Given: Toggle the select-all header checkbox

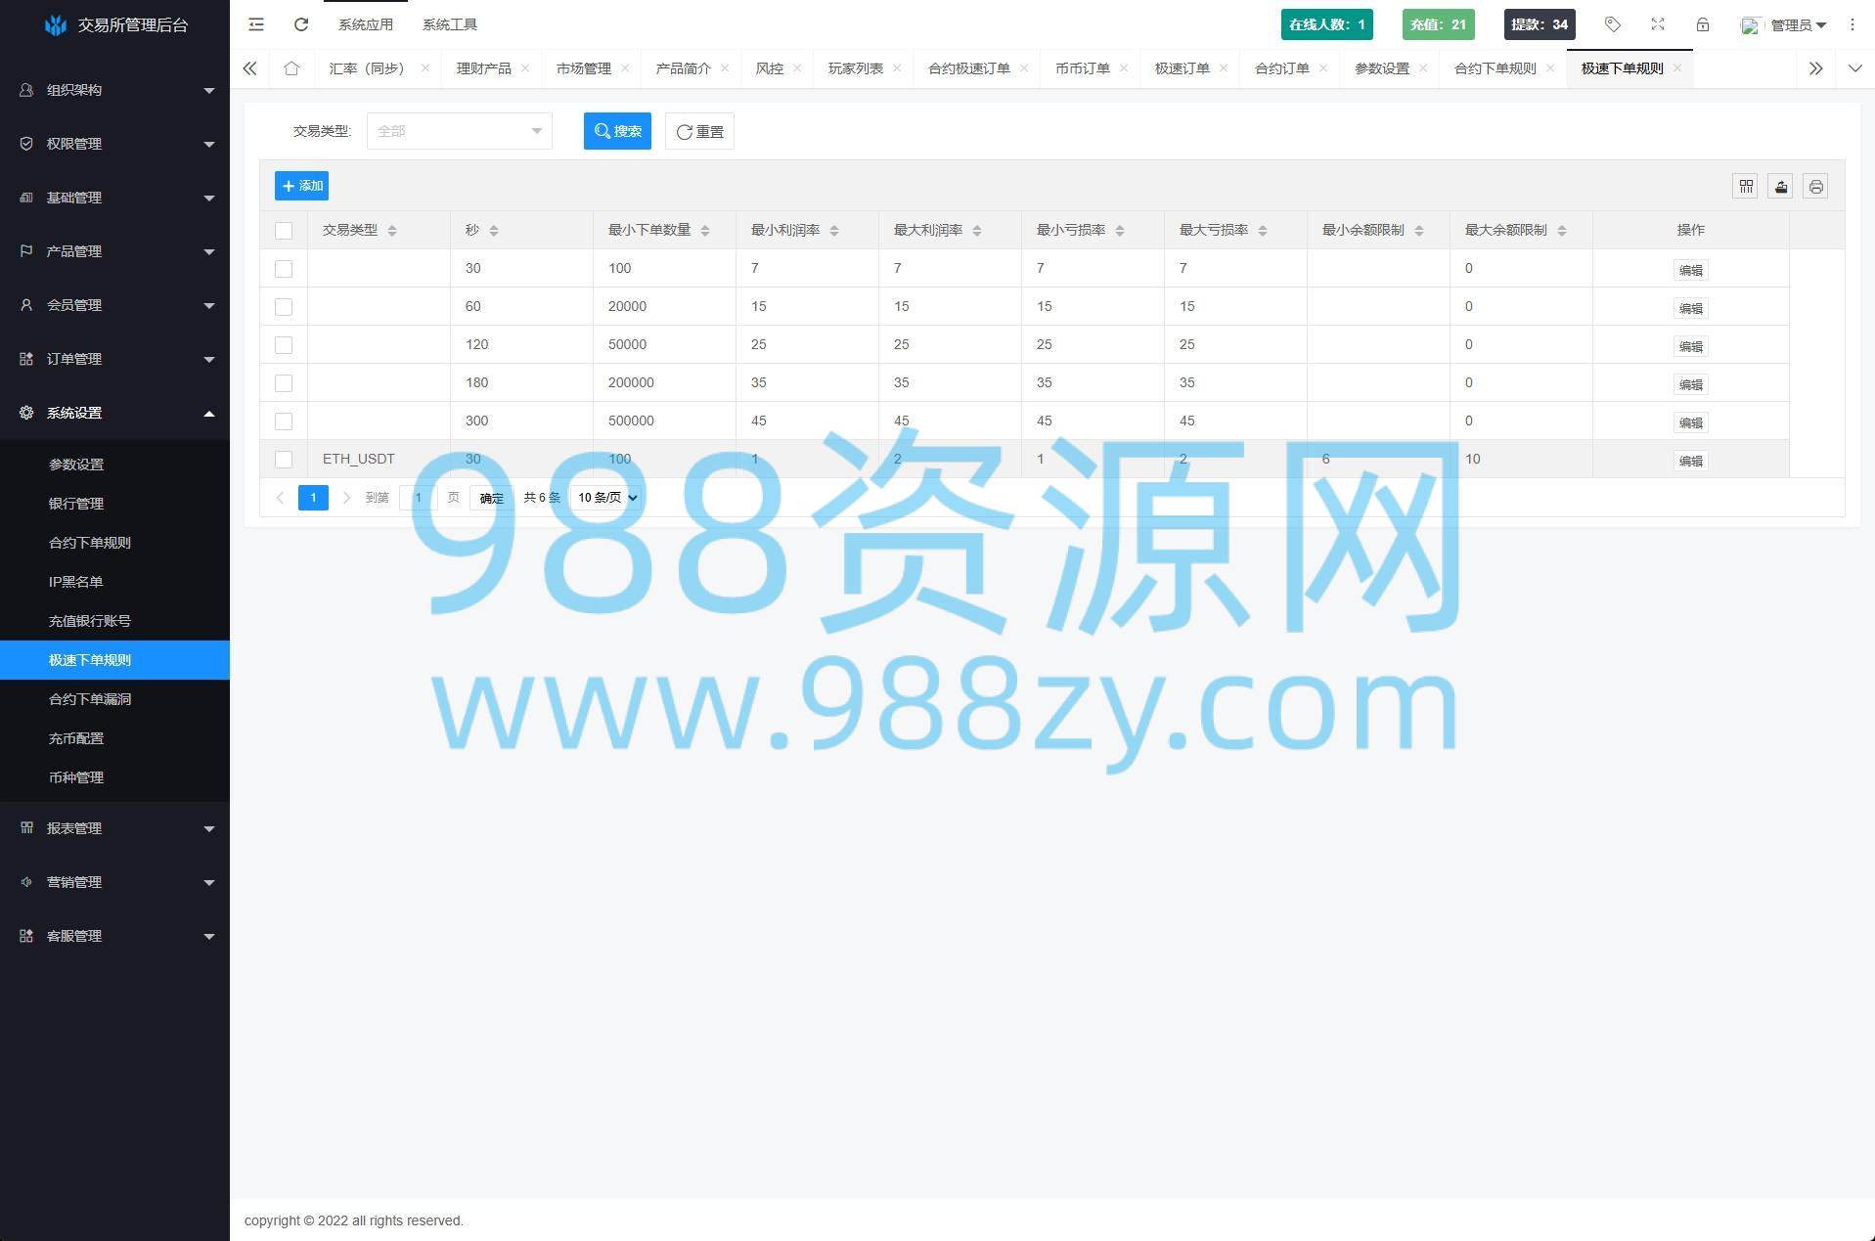Looking at the screenshot, I should point(284,231).
